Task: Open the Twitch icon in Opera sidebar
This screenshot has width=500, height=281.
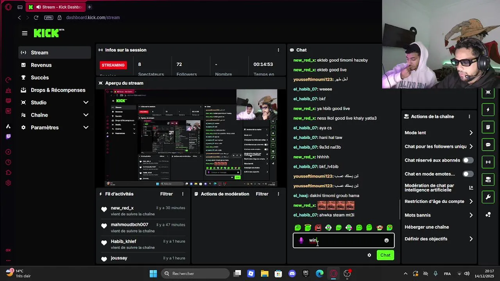Action: coord(8,137)
